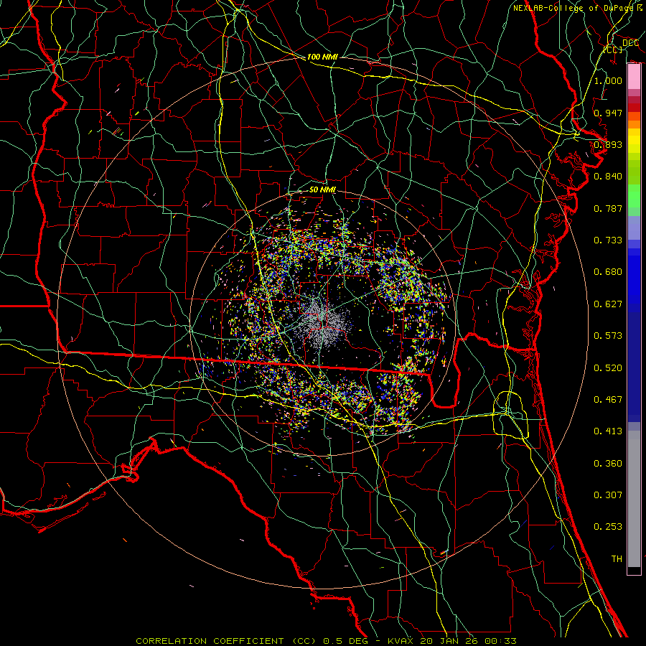
Task: Click the 0.307 scale value
Action: (x=608, y=495)
